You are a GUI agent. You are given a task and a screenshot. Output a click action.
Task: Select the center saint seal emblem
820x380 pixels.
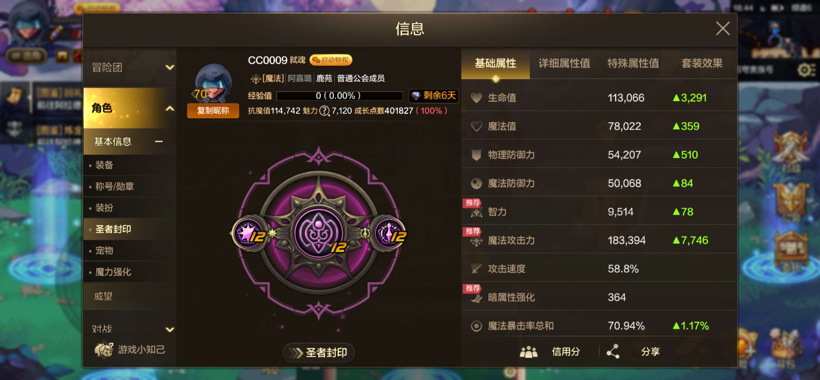[x=319, y=233]
